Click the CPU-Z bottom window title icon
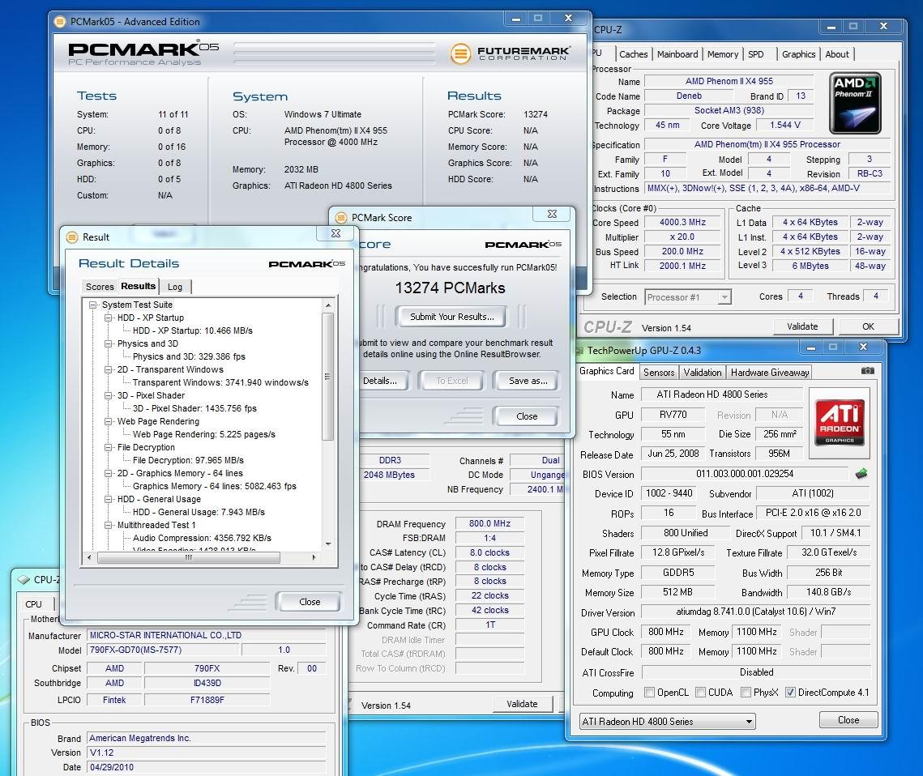 tap(24, 579)
